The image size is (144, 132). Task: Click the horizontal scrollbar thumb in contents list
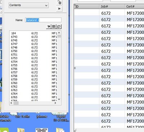pos(16,103)
